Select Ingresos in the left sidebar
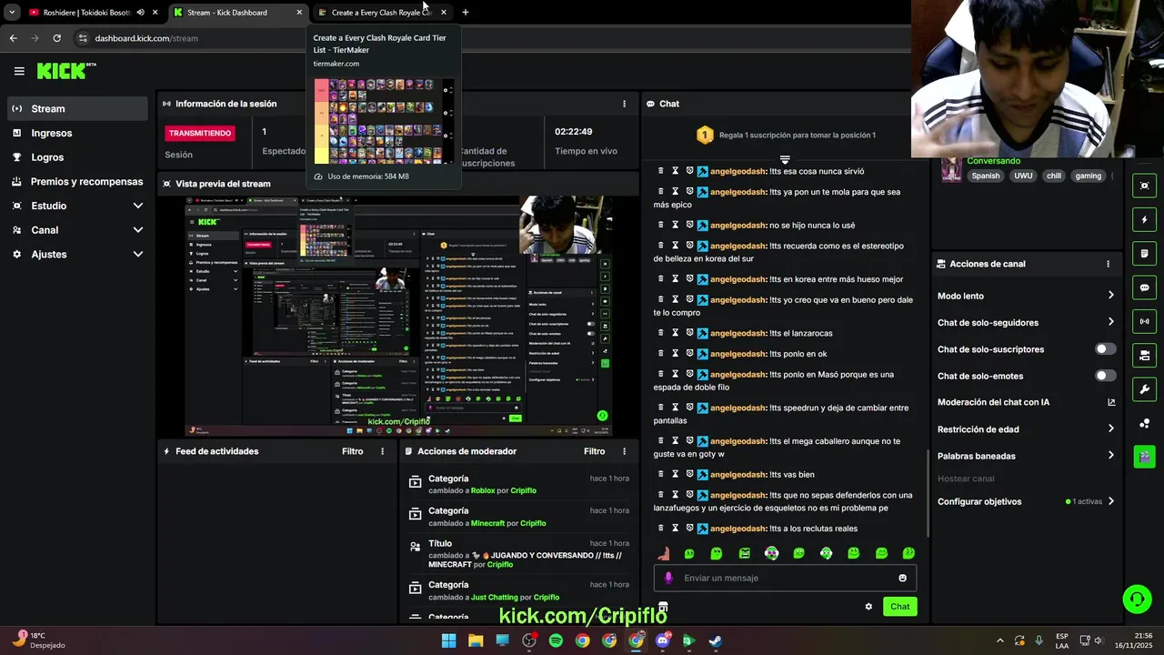 tap(77, 133)
